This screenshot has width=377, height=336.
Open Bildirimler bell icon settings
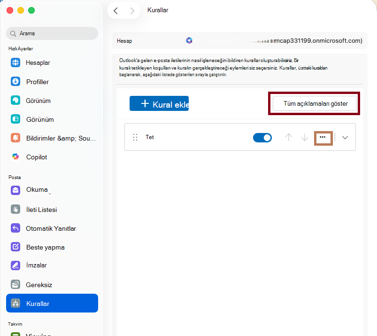coord(15,138)
